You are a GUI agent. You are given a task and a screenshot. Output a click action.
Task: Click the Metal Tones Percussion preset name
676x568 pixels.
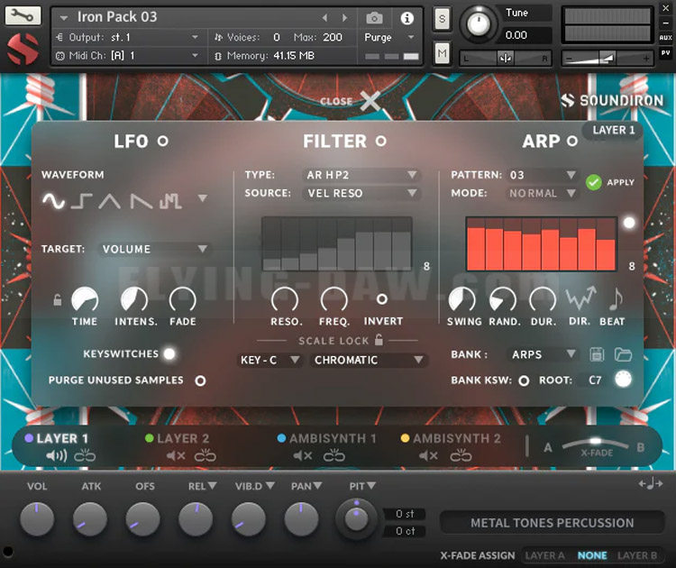tap(552, 523)
